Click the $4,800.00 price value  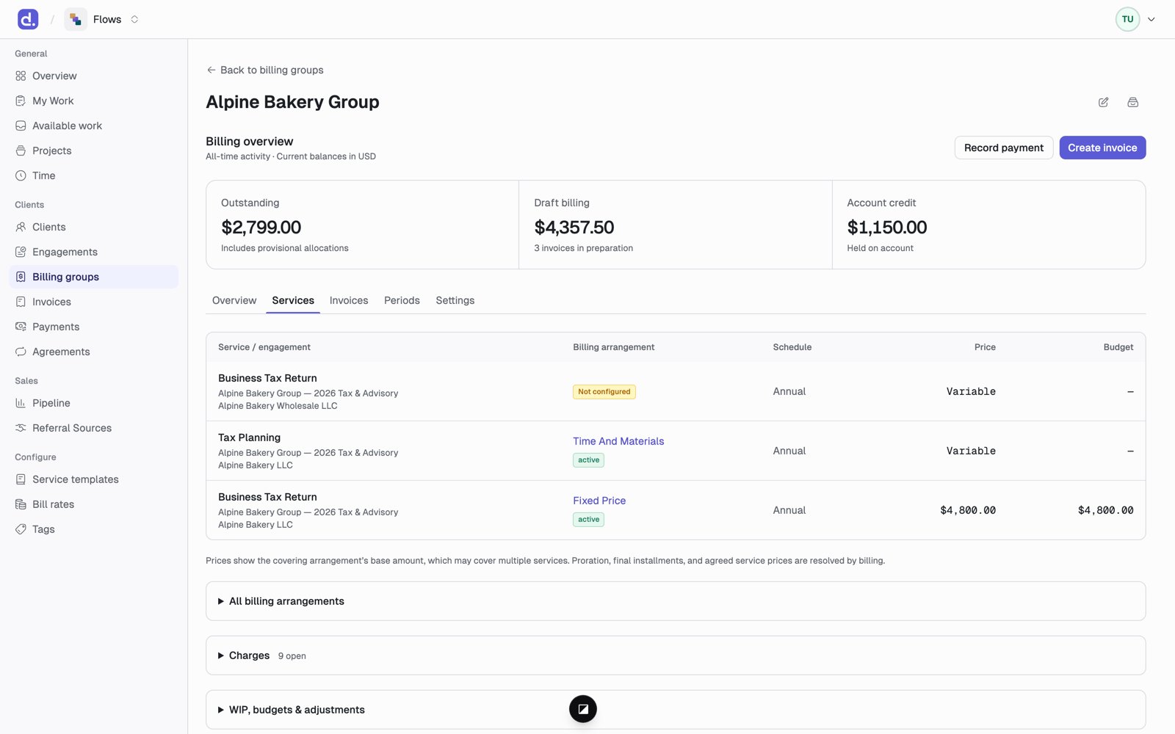coord(968,510)
